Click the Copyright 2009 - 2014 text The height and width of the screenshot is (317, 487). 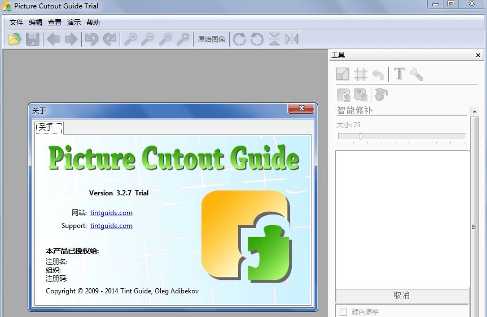point(122,291)
